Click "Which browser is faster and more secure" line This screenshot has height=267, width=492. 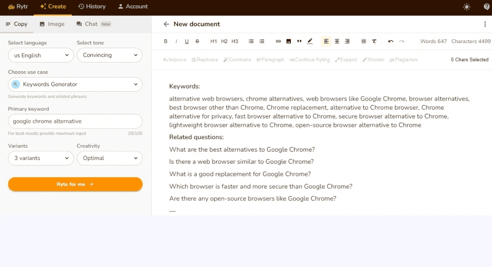click(261, 187)
